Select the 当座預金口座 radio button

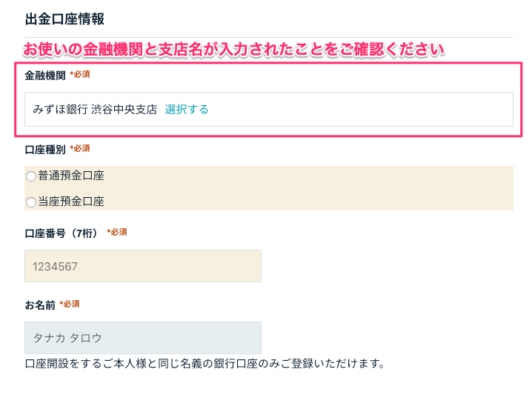(31, 202)
